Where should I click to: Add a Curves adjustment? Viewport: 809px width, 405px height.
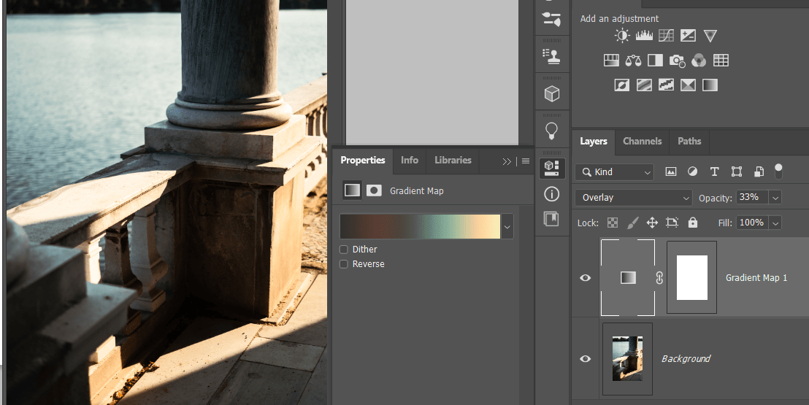point(666,36)
